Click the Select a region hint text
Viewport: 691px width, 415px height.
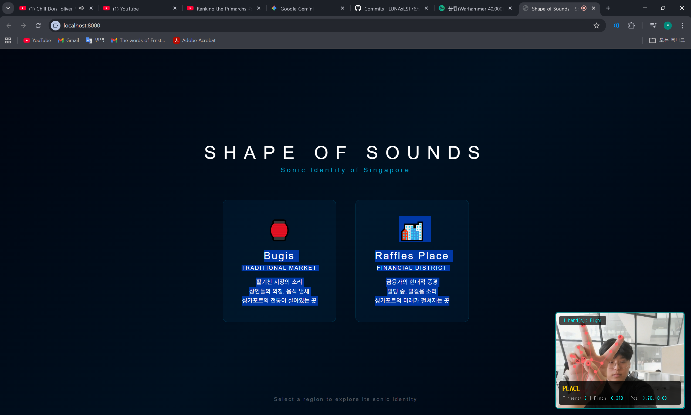click(x=345, y=399)
